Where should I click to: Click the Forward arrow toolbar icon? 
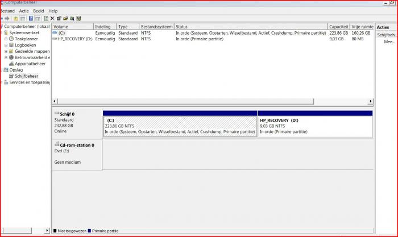(x=7, y=18)
